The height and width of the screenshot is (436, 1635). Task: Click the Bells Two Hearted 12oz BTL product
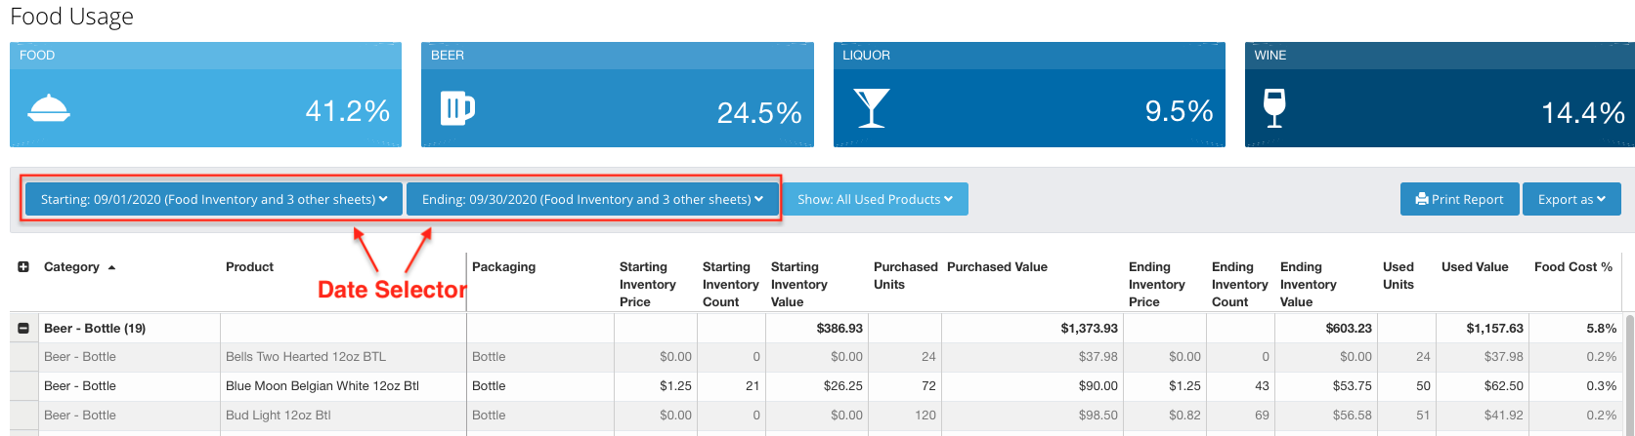[306, 357]
